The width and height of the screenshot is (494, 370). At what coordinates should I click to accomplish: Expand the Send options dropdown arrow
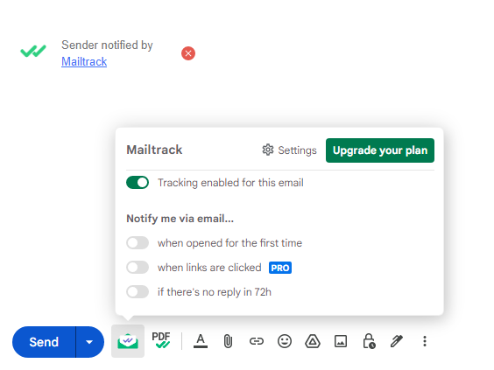pyautogui.click(x=90, y=342)
